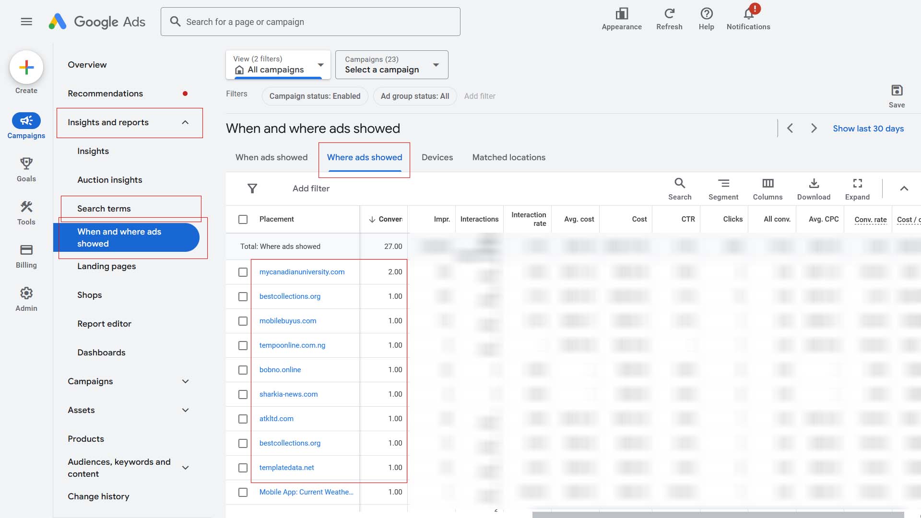Check the mobilebuyus.com row
The image size is (921, 518).
coord(243,321)
